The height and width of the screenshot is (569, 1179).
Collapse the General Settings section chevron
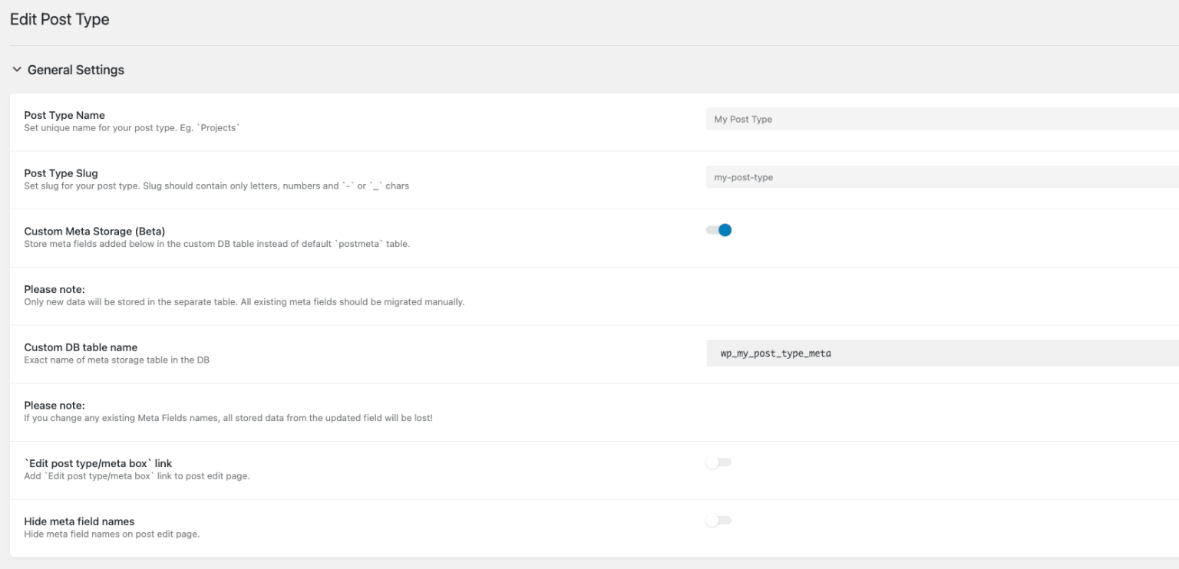[x=17, y=70]
